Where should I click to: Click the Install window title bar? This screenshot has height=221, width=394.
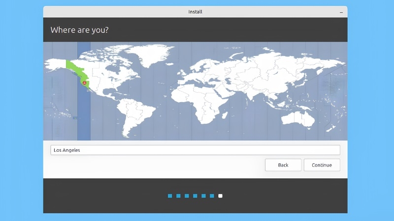[195, 12]
